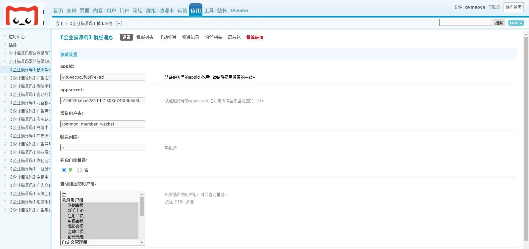Open 【企业猫源码】九宫格 sidebar item

click(x=29, y=103)
